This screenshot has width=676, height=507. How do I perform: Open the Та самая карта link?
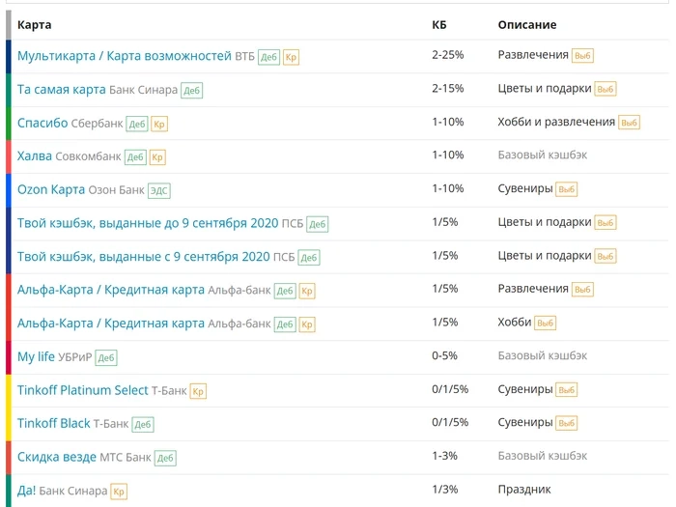pos(61,90)
